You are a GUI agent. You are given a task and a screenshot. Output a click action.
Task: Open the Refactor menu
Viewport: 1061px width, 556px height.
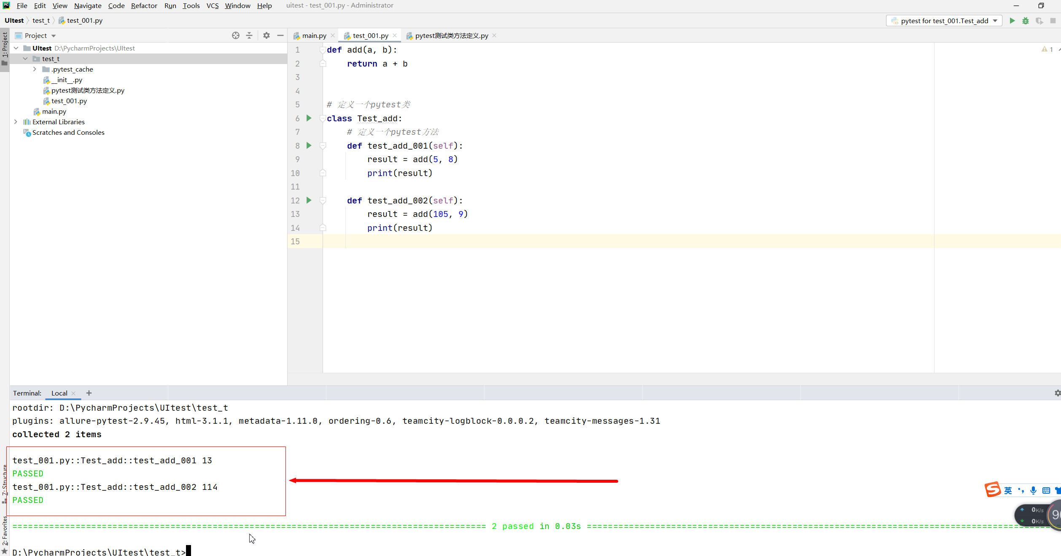[x=144, y=5]
